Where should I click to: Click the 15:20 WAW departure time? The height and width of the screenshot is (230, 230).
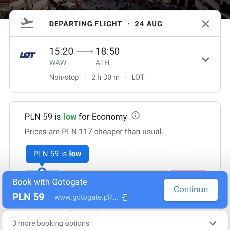click(x=61, y=56)
